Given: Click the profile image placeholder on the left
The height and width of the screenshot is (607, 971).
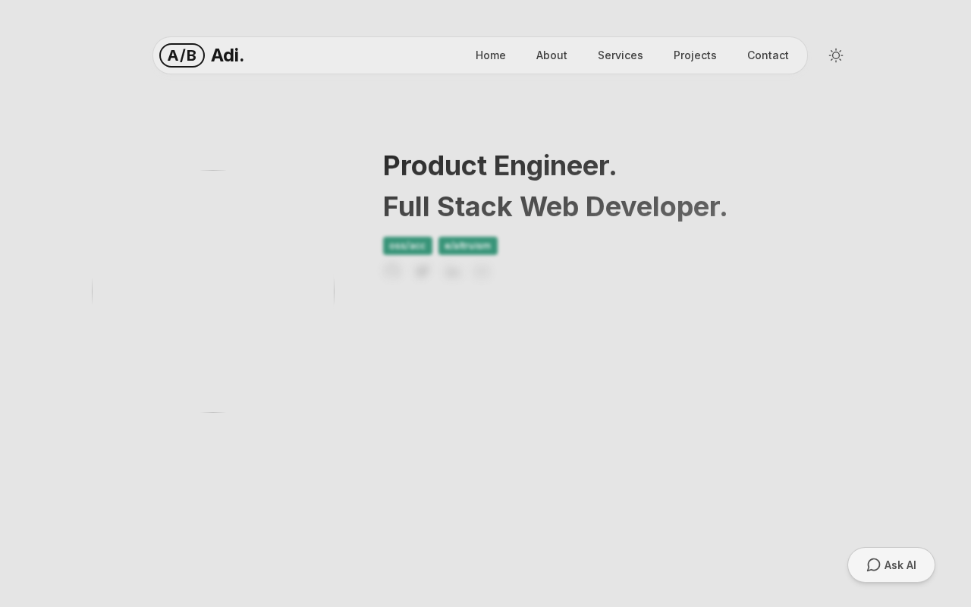Looking at the screenshot, I should click(x=213, y=291).
